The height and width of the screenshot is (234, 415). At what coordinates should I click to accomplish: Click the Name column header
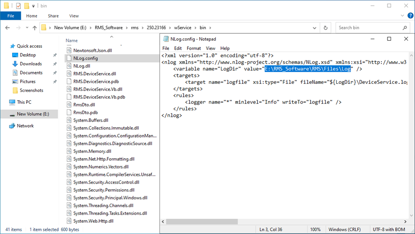[72, 41]
